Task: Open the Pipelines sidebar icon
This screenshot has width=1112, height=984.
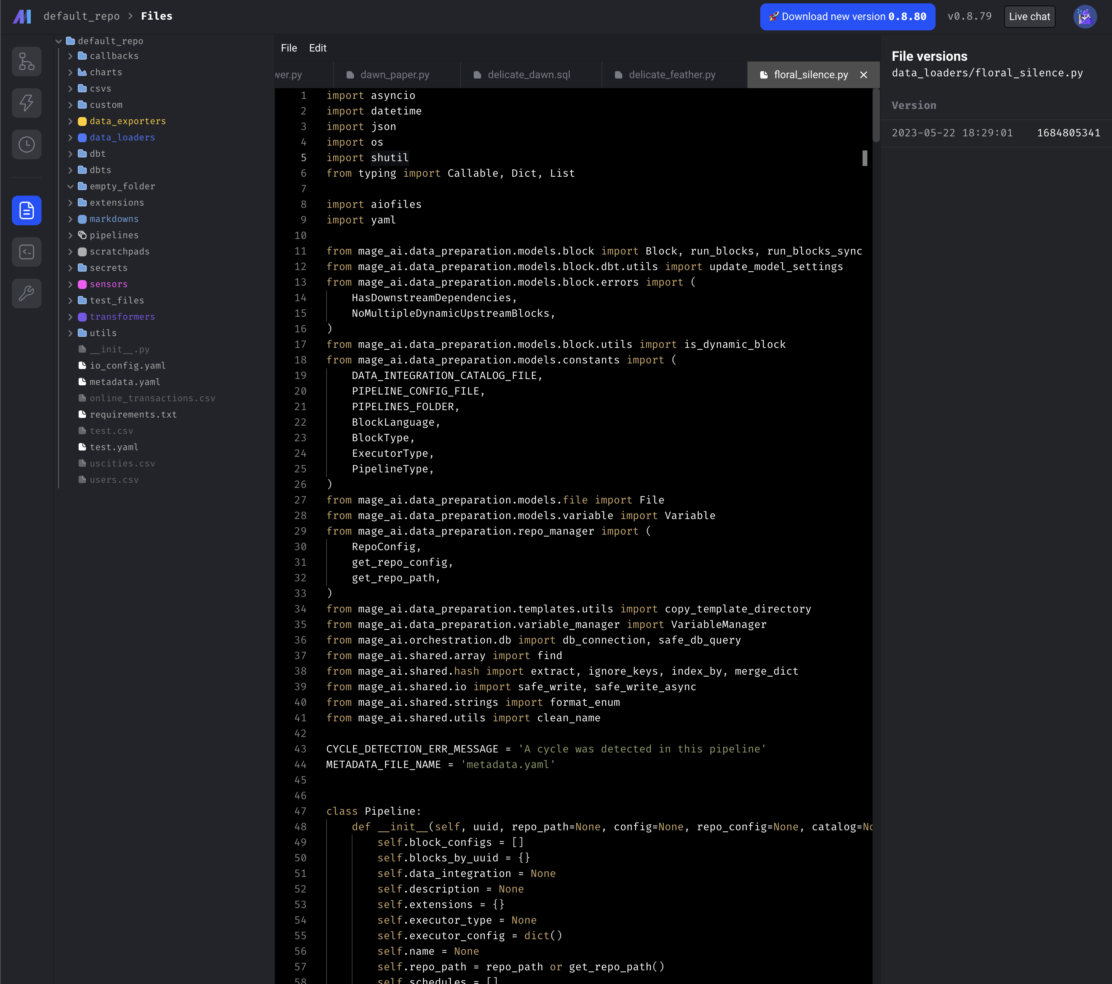Action: coord(27,61)
